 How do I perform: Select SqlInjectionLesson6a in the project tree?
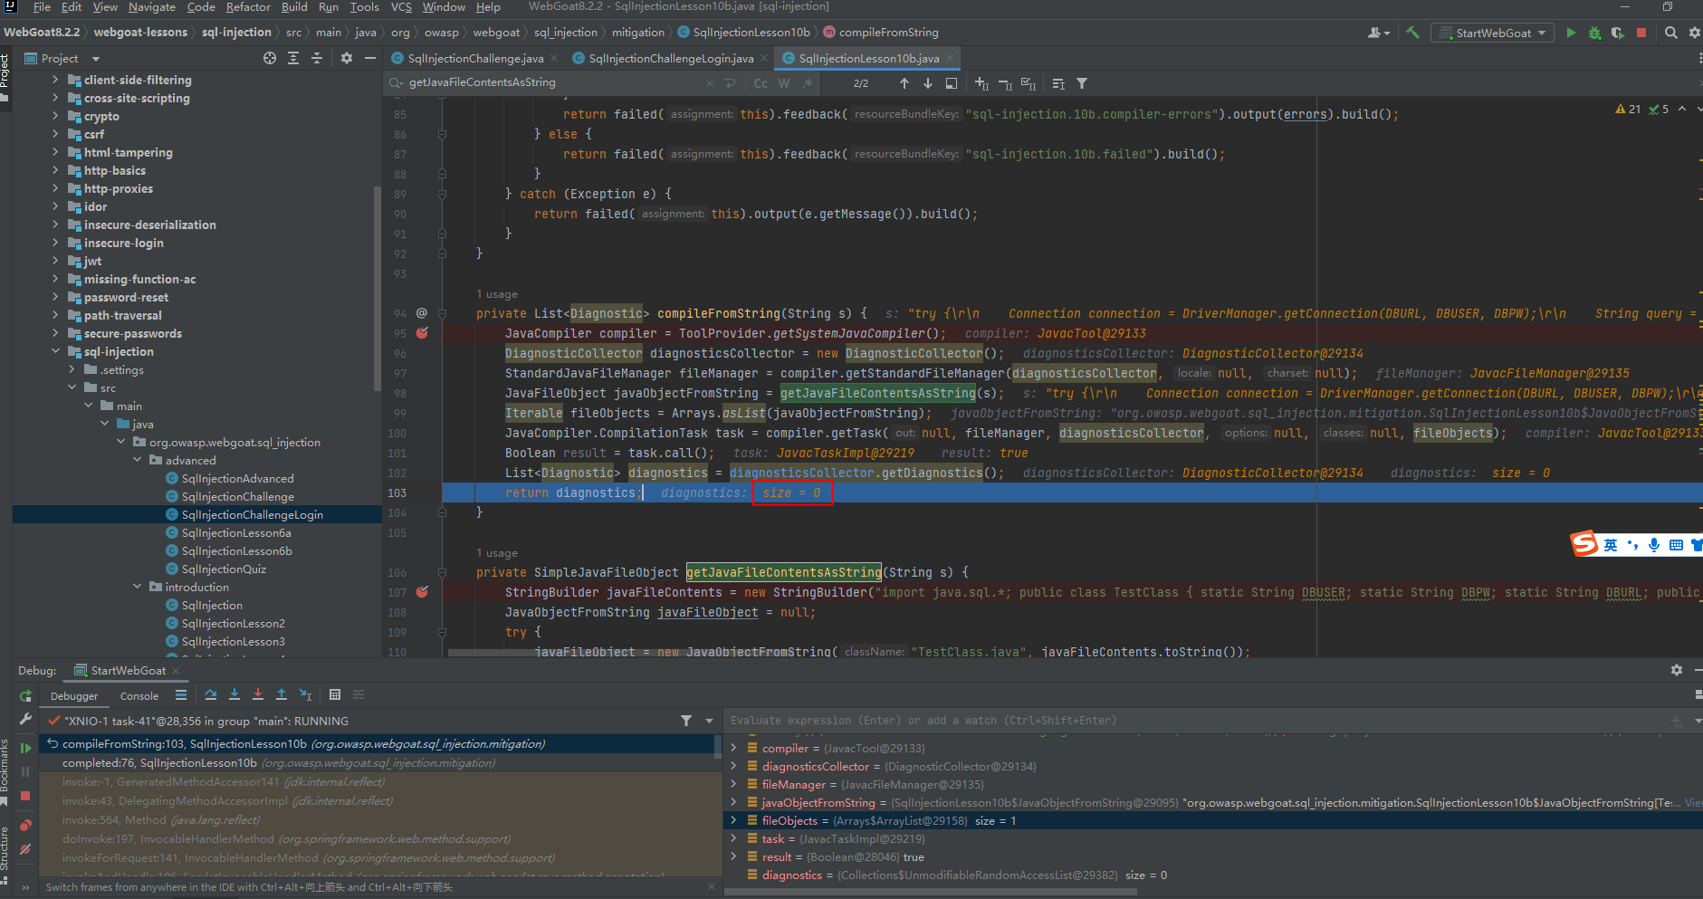point(236,532)
